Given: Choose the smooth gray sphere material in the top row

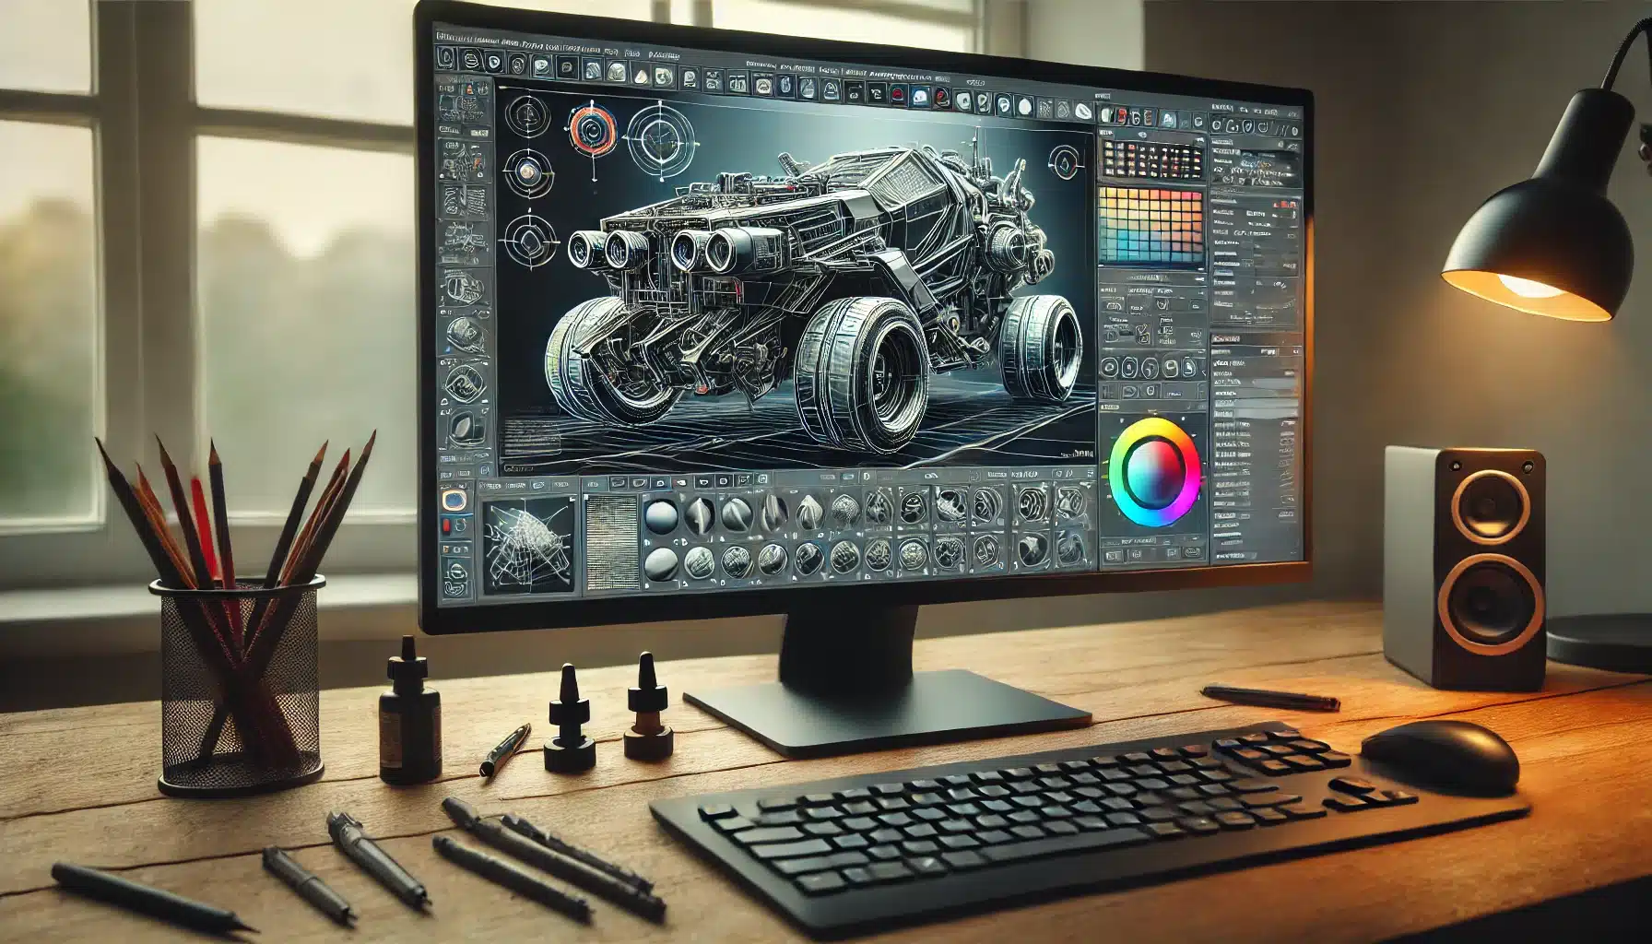Looking at the screenshot, I should tap(660, 514).
